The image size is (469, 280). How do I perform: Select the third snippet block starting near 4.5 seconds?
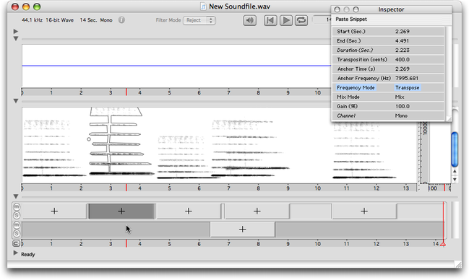[189, 211]
